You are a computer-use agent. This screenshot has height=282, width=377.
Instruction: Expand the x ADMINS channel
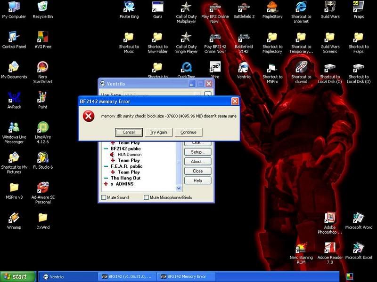(x=106, y=184)
